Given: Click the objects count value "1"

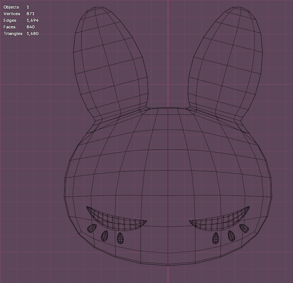Looking at the screenshot, I should pos(28,7).
